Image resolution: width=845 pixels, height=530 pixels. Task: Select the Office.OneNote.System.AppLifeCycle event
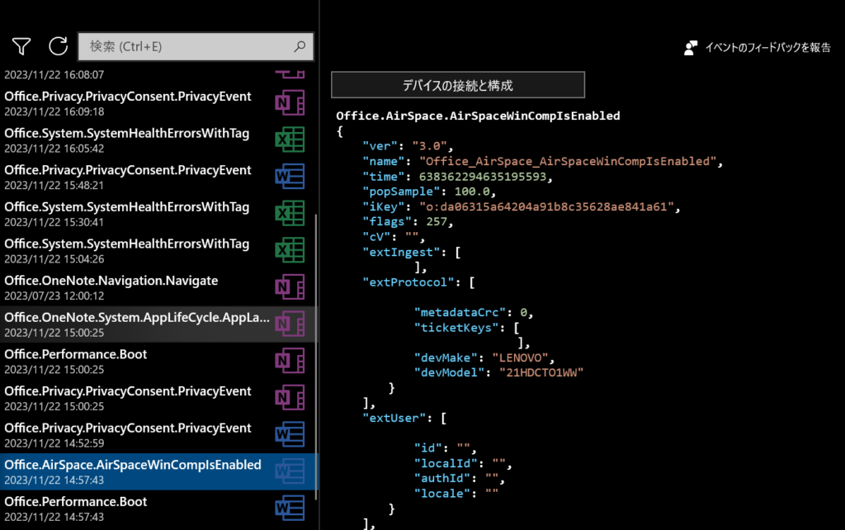(158, 324)
